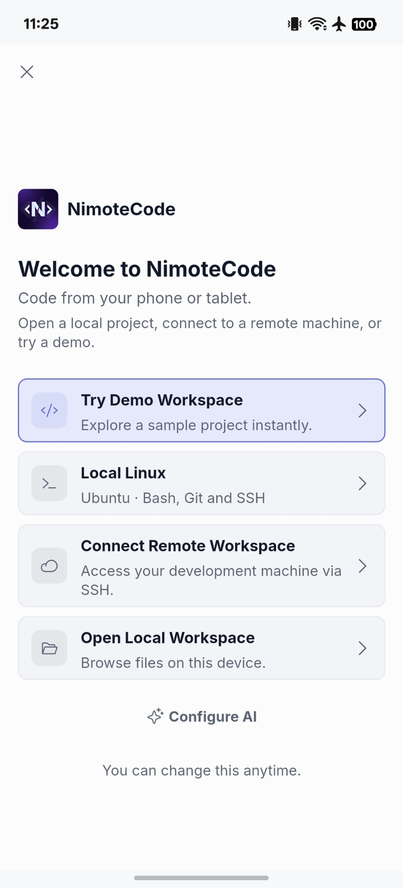This screenshot has height=888, width=403.
Task: Tap the terminal prompt icon on Local Linux
Action: [49, 483]
